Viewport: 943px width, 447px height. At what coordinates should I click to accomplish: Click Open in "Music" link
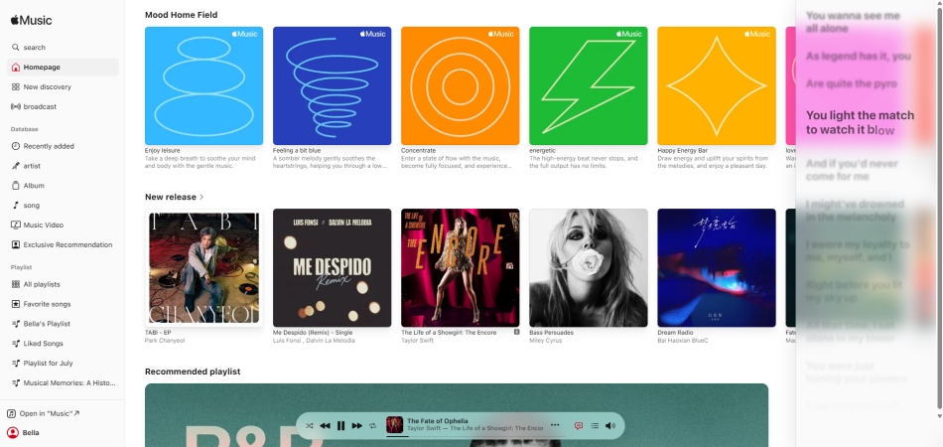coord(44,413)
